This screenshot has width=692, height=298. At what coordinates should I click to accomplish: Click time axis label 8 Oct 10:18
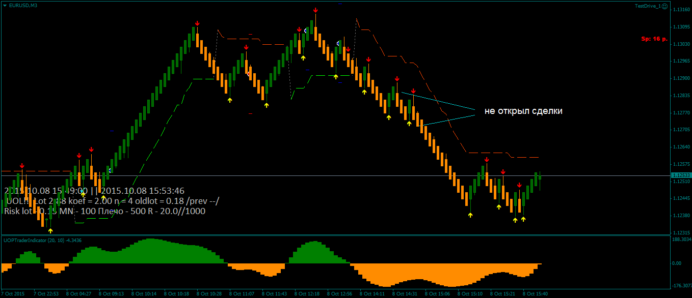coord(176,294)
